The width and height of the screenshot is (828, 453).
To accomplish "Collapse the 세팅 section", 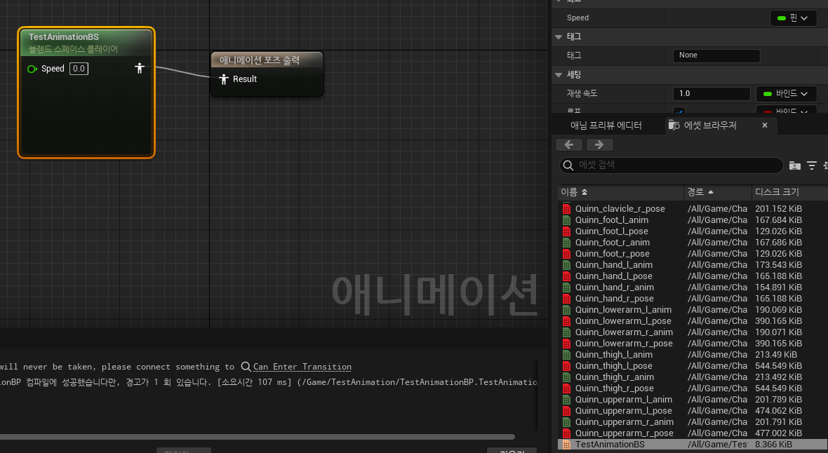I will click(559, 75).
